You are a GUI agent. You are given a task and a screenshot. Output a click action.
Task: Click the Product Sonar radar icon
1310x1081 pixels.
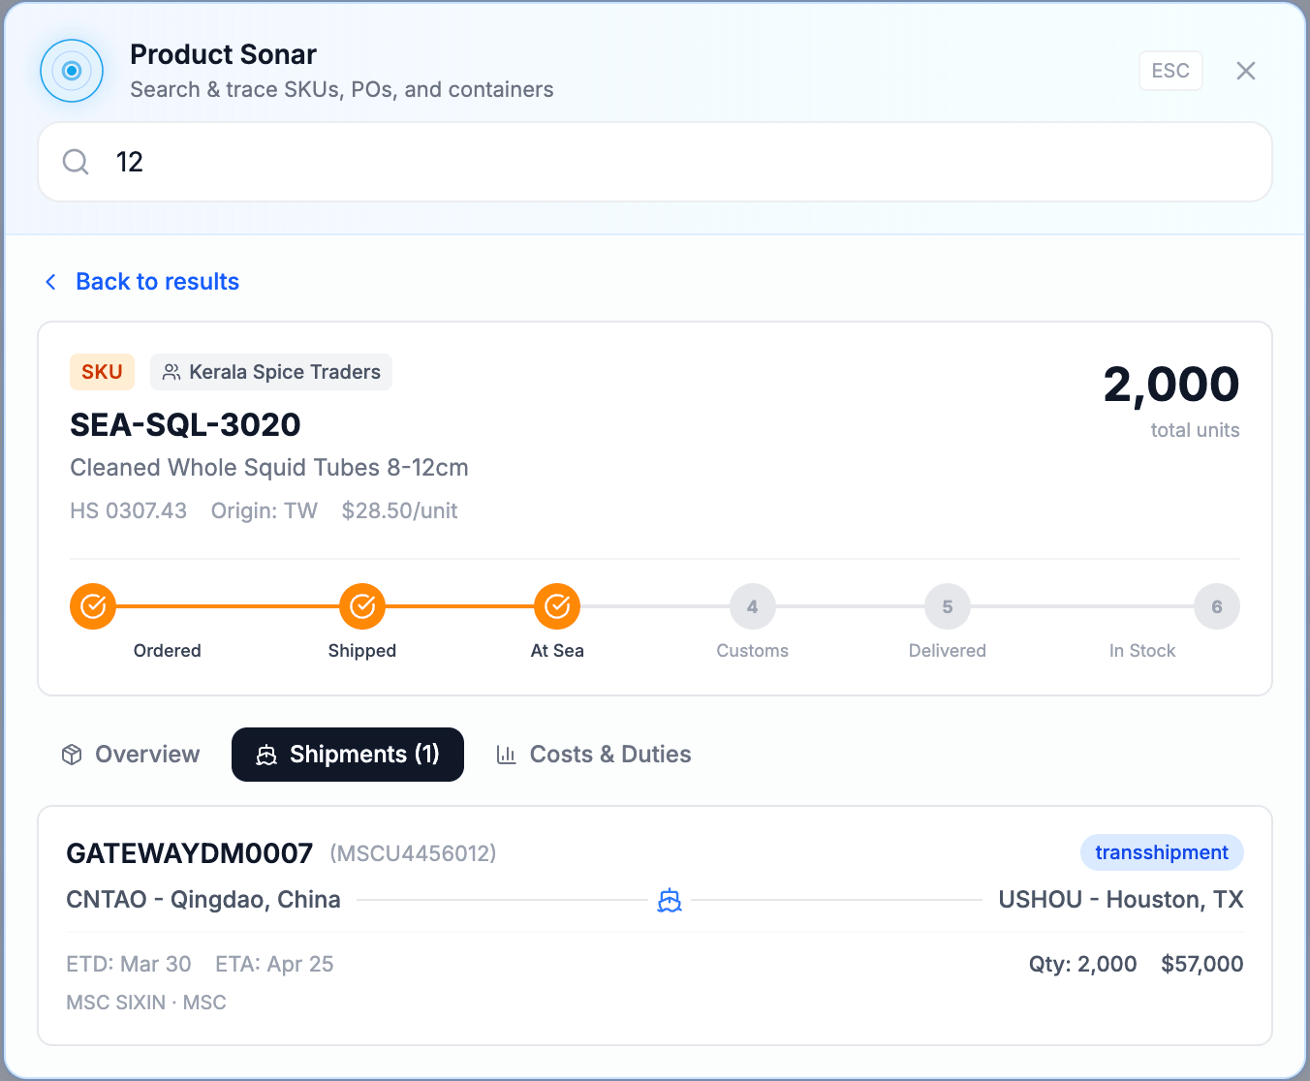coord(72,71)
